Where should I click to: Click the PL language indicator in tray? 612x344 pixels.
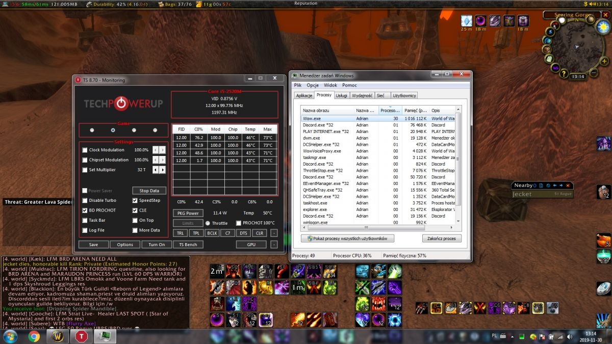[495, 336]
